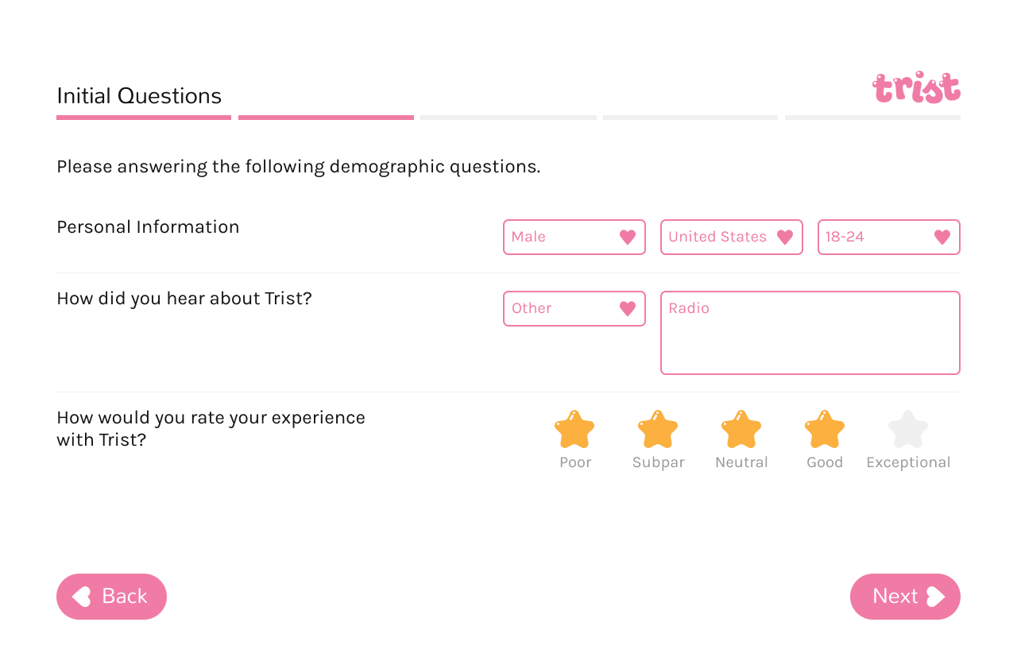This screenshot has width=1017, height=661.
Task: Open the Male gender dropdown
Action: click(574, 237)
